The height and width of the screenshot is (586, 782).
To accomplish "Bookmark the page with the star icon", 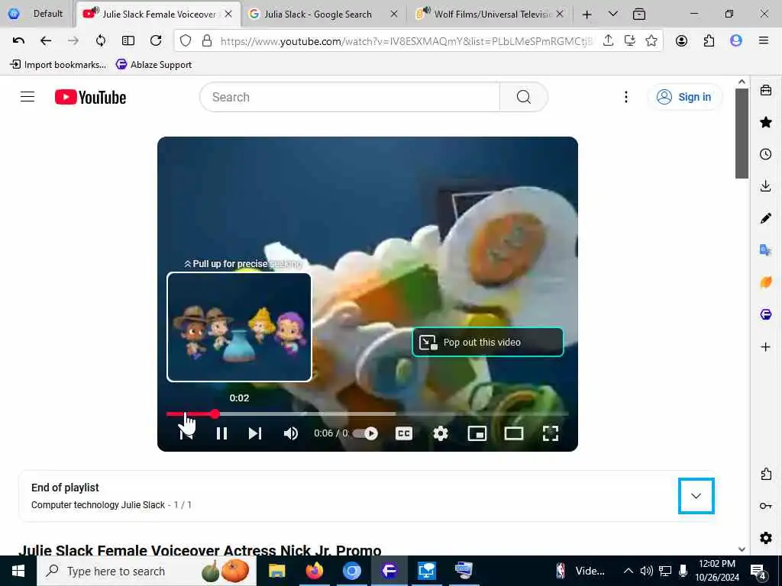I will click(x=651, y=41).
